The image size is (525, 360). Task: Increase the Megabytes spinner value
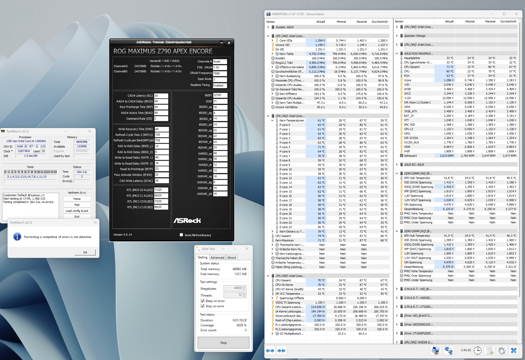click(x=244, y=287)
